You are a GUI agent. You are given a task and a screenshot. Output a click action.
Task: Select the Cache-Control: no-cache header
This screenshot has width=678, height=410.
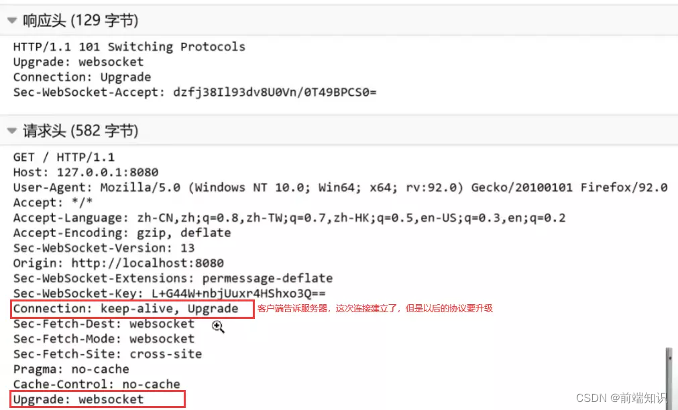91,384
